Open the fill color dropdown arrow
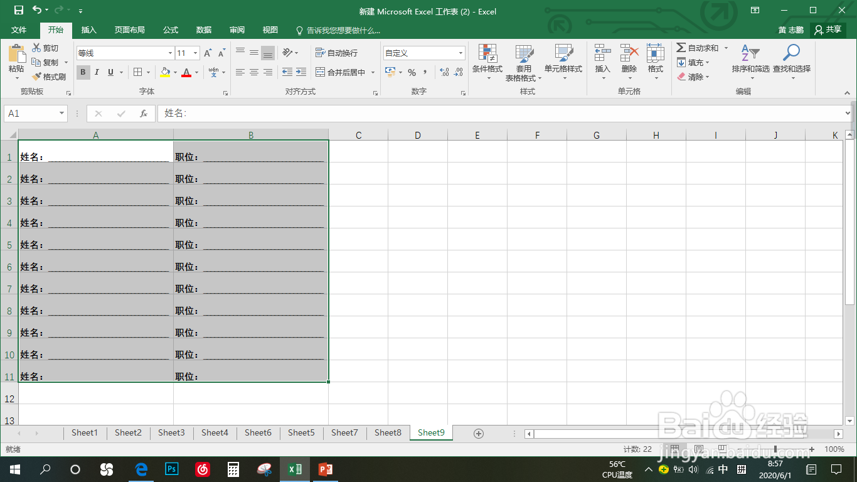The height and width of the screenshot is (482, 857). [175, 72]
